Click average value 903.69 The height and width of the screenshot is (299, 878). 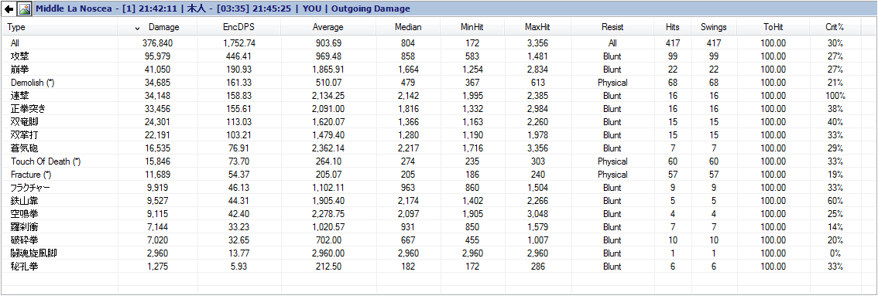click(x=328, y=43)
